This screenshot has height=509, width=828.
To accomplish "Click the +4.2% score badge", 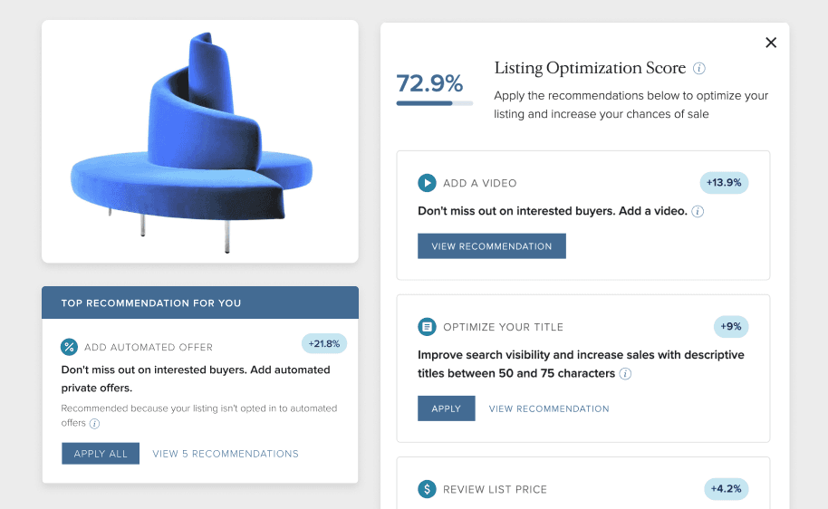I will pyautogui.click(x=726, y=489).
